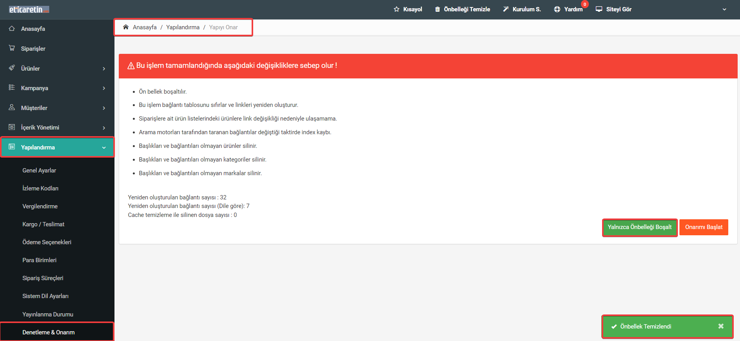
Task: Click Yalnızca Önbelleği Boşalt button
Action: click(x=640, y=227)
